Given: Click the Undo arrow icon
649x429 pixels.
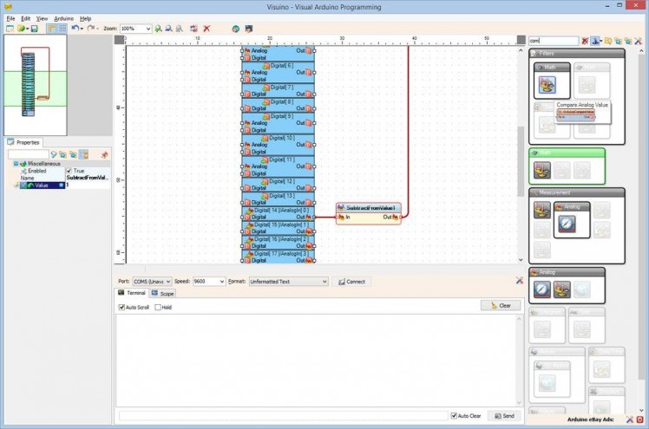Looking at the screenshot, I should [x=75, y=29].
